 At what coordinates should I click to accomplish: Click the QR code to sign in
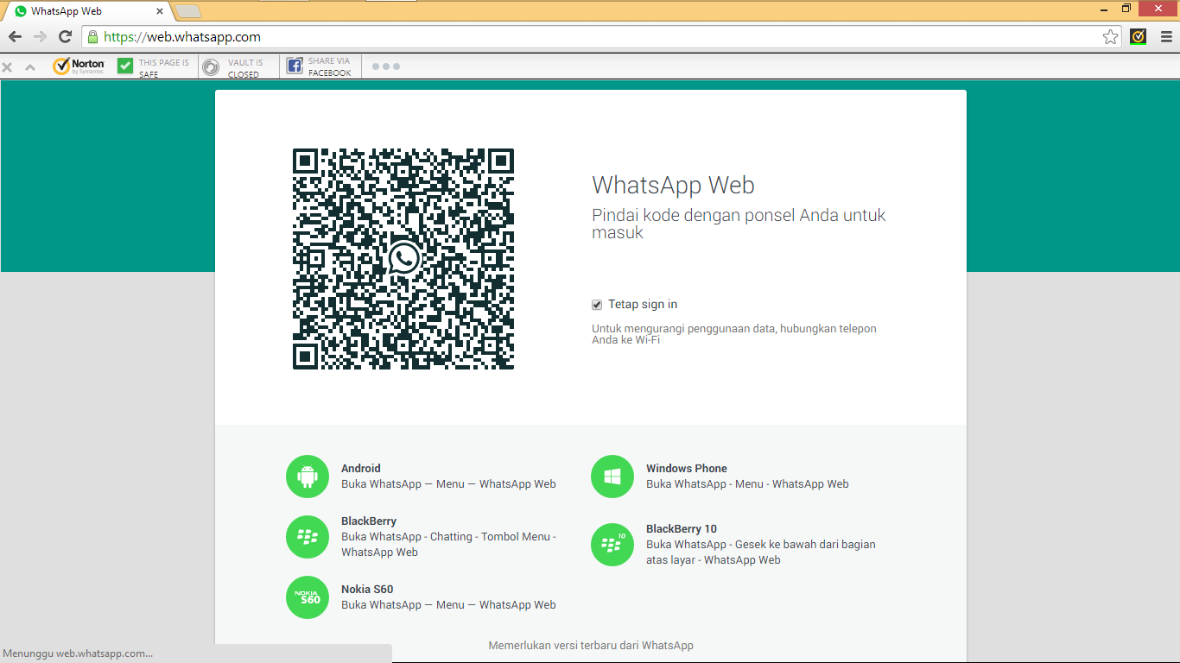coord(403,259)
